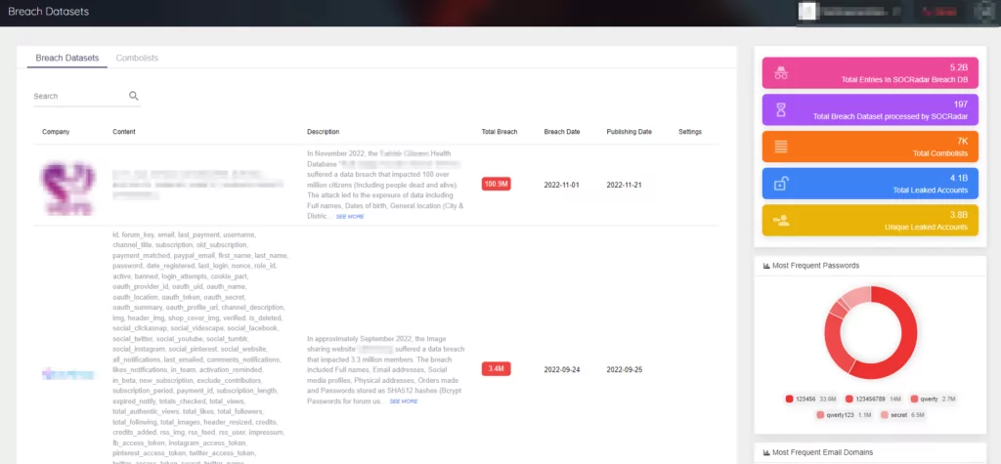
Task: Click breach date 2022-09-24
Action: coord(562,369)
